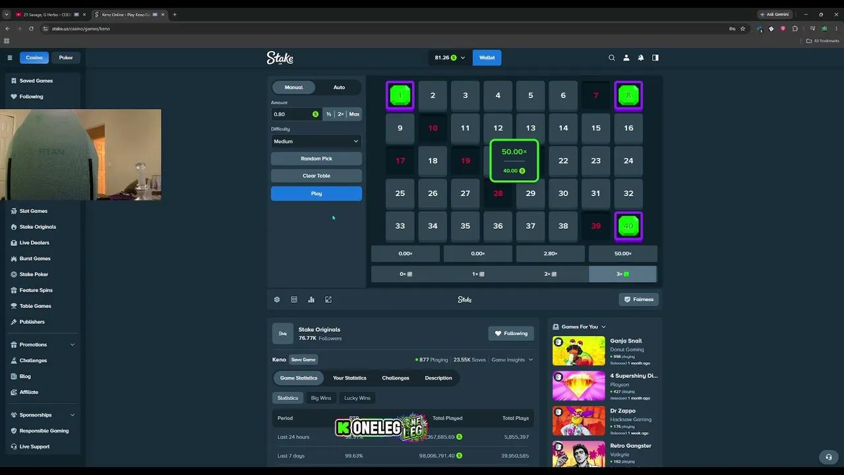Toggle keno tile number 40

tap(628, 226)
